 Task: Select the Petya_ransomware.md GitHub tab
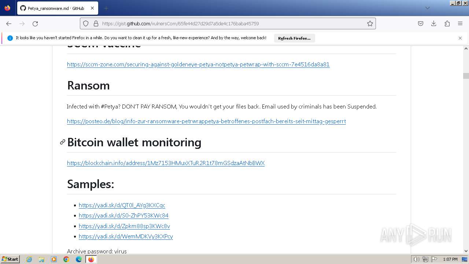point(58,8)
